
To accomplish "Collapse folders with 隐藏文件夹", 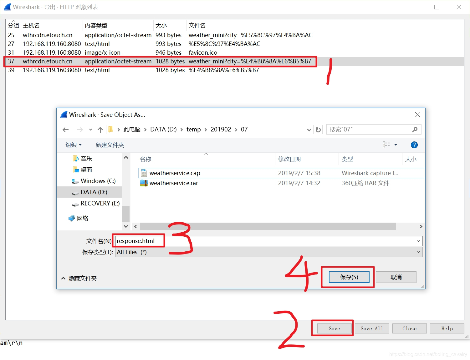I will pos(79,278).
